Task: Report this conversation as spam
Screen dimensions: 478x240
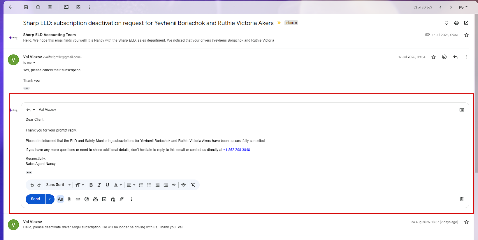Action: (38, 7)
